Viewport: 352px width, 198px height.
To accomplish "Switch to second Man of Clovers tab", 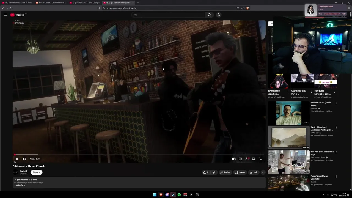I will tap(51, 3).
